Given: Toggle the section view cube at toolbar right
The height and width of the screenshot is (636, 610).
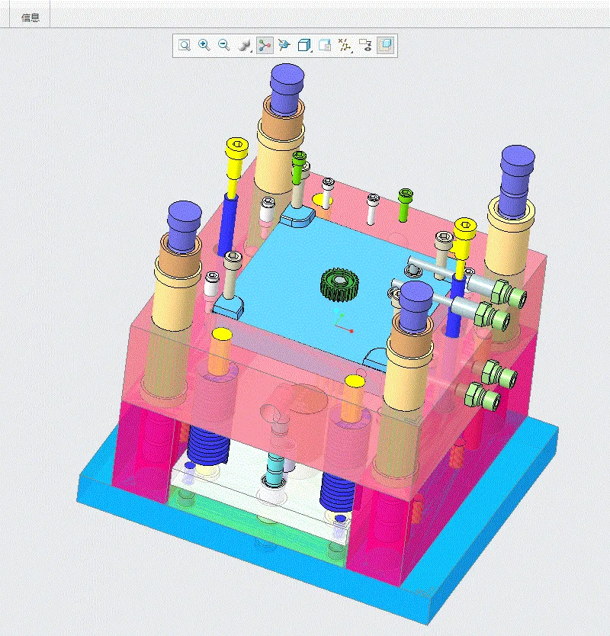Looking at the screenshot, I should 386,45.
